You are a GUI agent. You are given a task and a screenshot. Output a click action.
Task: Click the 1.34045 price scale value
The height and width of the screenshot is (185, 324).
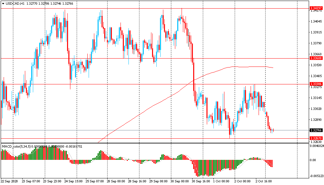316,22
